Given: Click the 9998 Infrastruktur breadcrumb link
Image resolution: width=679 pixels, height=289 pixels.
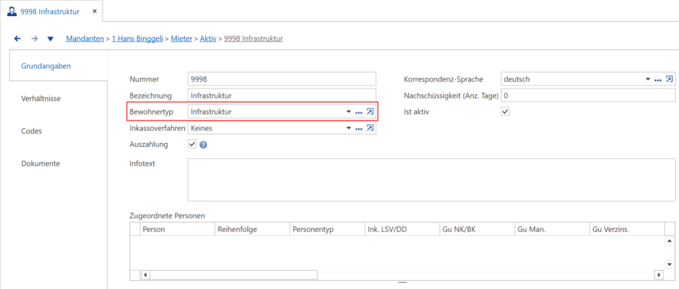Looking at the screenshot, I should (253, 39).
